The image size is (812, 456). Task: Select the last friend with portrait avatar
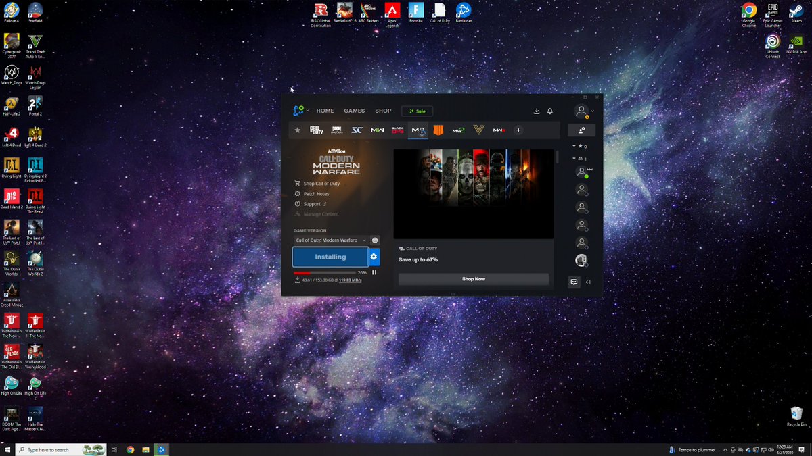coord(581,260)
